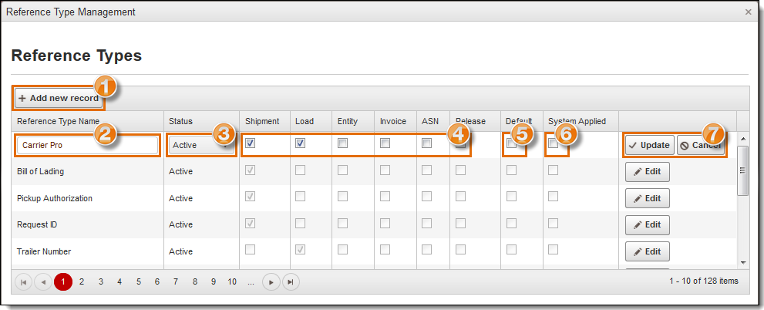The width and height of the screenshot is (764, 310).
Task: Go to last page pager arrow
Action: click(x=291, y=282)
